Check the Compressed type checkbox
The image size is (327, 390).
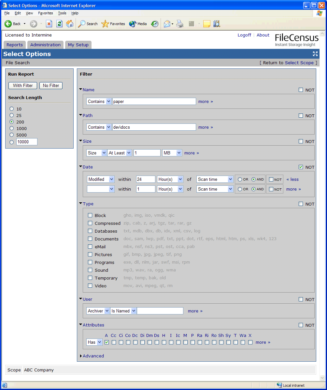click(x=90, y=223)
